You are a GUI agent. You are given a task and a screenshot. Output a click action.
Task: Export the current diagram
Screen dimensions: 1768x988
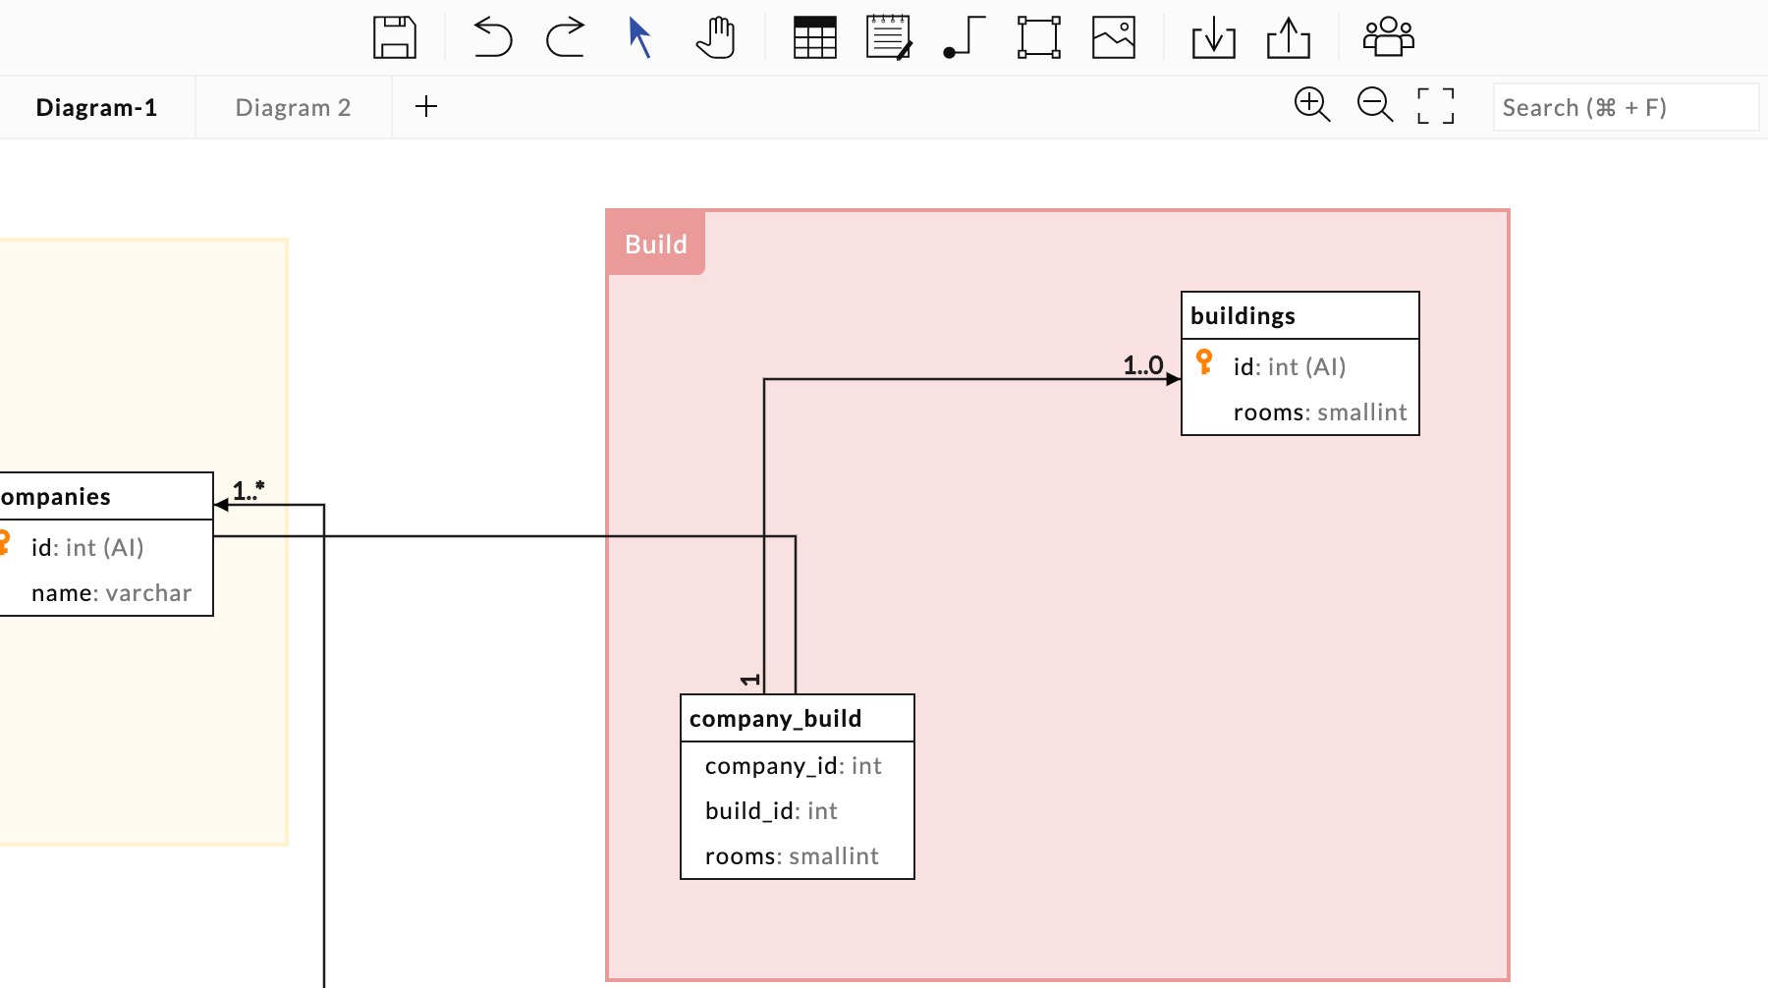click(x=1289, y=36)
